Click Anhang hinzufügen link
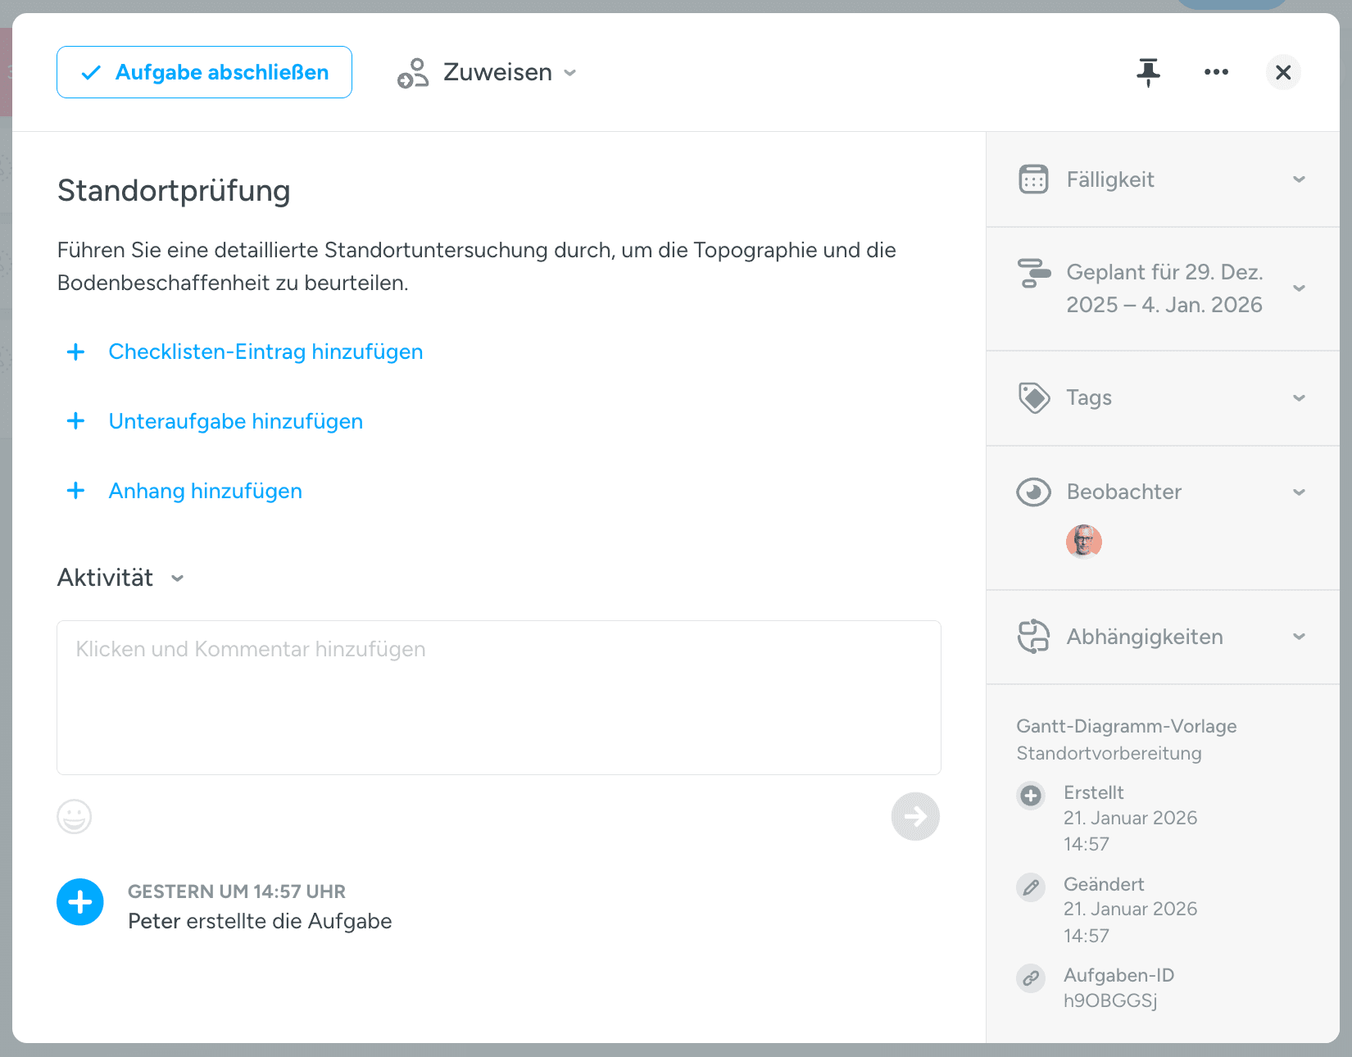1352x1057 pixels. pyautogui.click(x=205, y=491)
